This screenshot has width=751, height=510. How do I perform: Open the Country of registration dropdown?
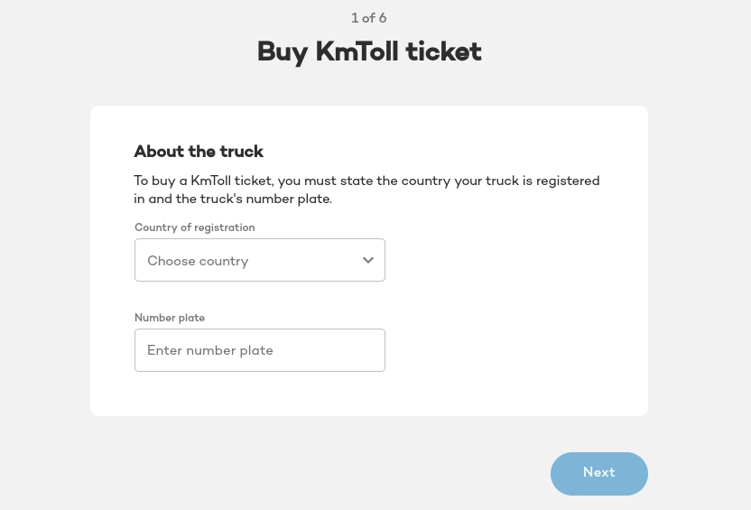(260, 260)
